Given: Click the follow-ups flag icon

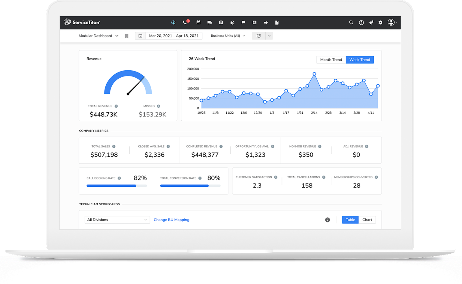Looking at the screenshot, I should (x=243, y=22).
